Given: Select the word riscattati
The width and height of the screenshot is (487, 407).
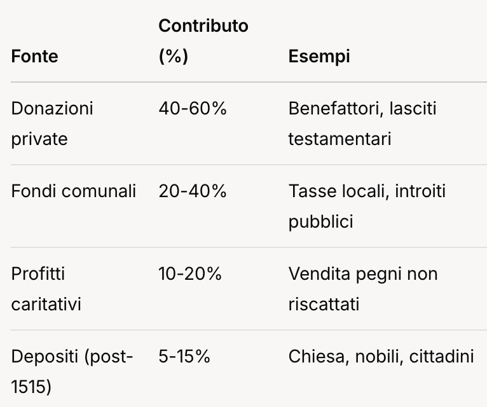Looking at the screenshot, I should (324, 304).
